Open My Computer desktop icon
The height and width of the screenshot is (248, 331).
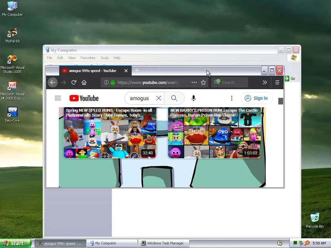point(12,9)
